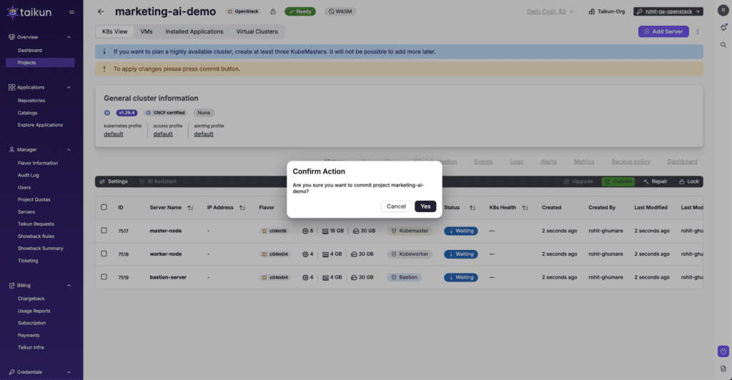Collapse the Manager sidebar group
The height and width of the screenshot is (380, 732).
click(x=69, y=150)
